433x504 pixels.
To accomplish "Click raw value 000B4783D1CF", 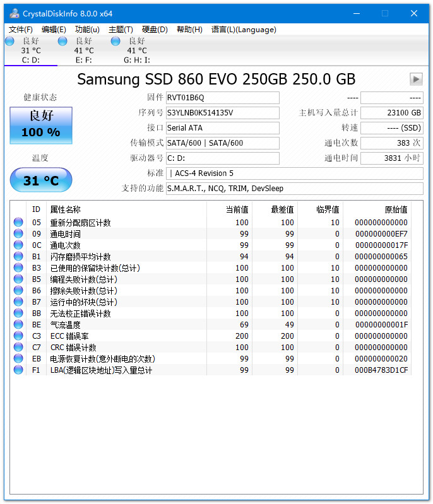I will 381,370.
